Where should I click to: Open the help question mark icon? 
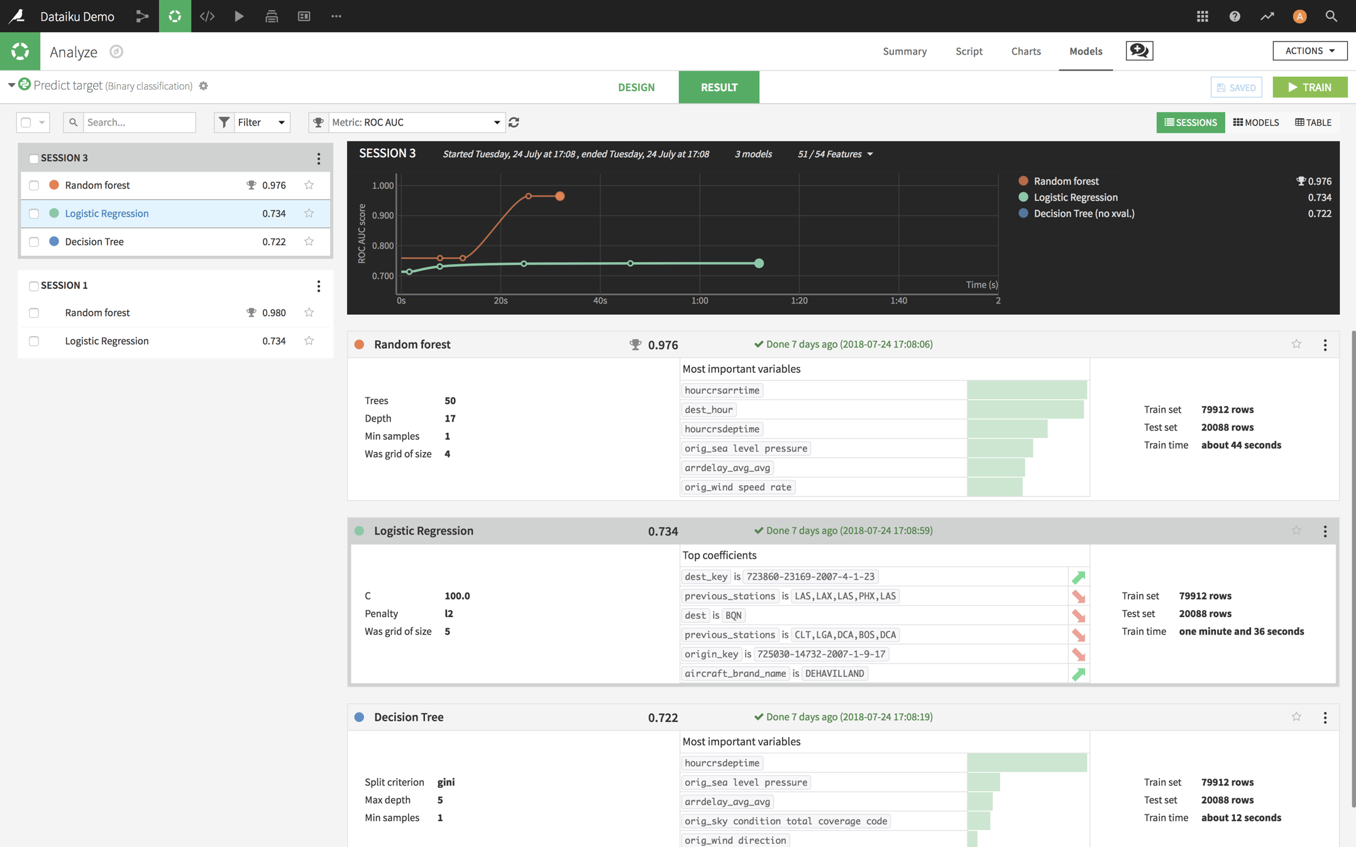[1235, 16]
